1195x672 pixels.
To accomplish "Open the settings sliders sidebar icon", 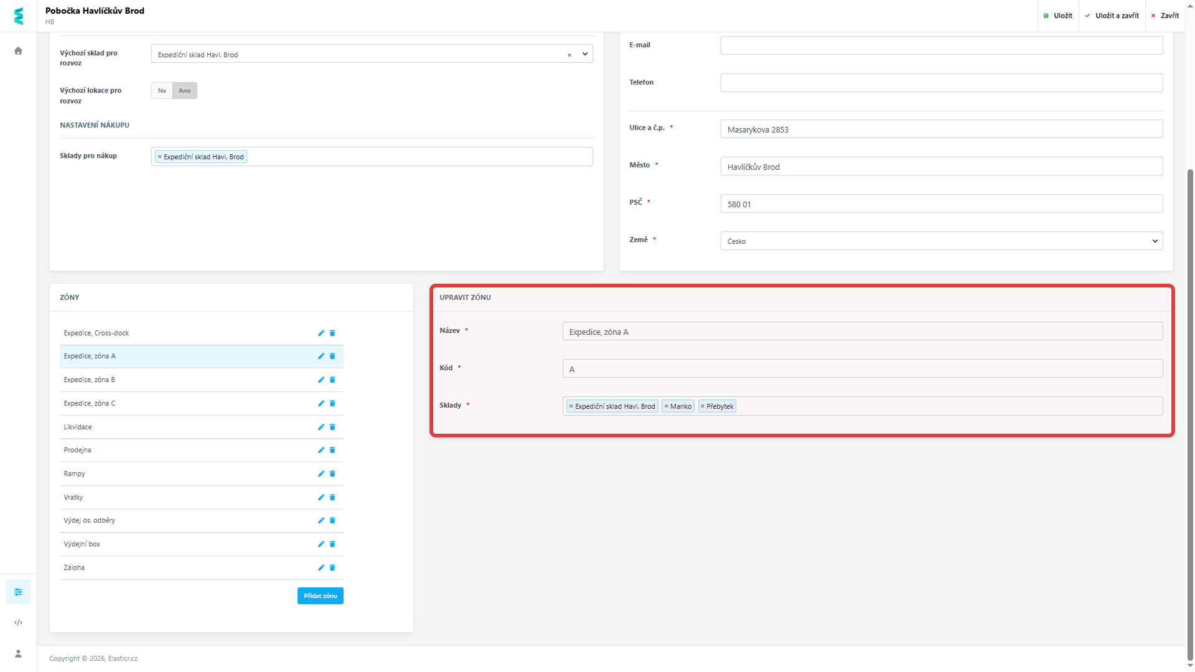I will coord(18,592).
